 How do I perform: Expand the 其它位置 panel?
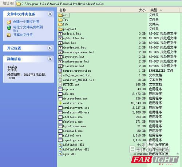[x=50, y=48]
